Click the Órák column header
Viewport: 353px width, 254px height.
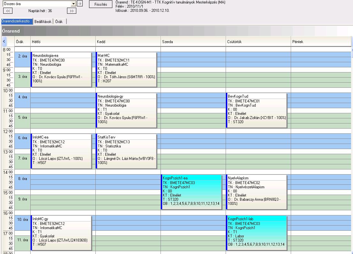pyautogui.click(x=22, y=41)
